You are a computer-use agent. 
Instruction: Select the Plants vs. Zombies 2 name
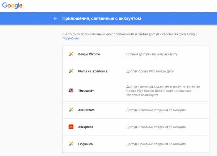coord(93,71)
